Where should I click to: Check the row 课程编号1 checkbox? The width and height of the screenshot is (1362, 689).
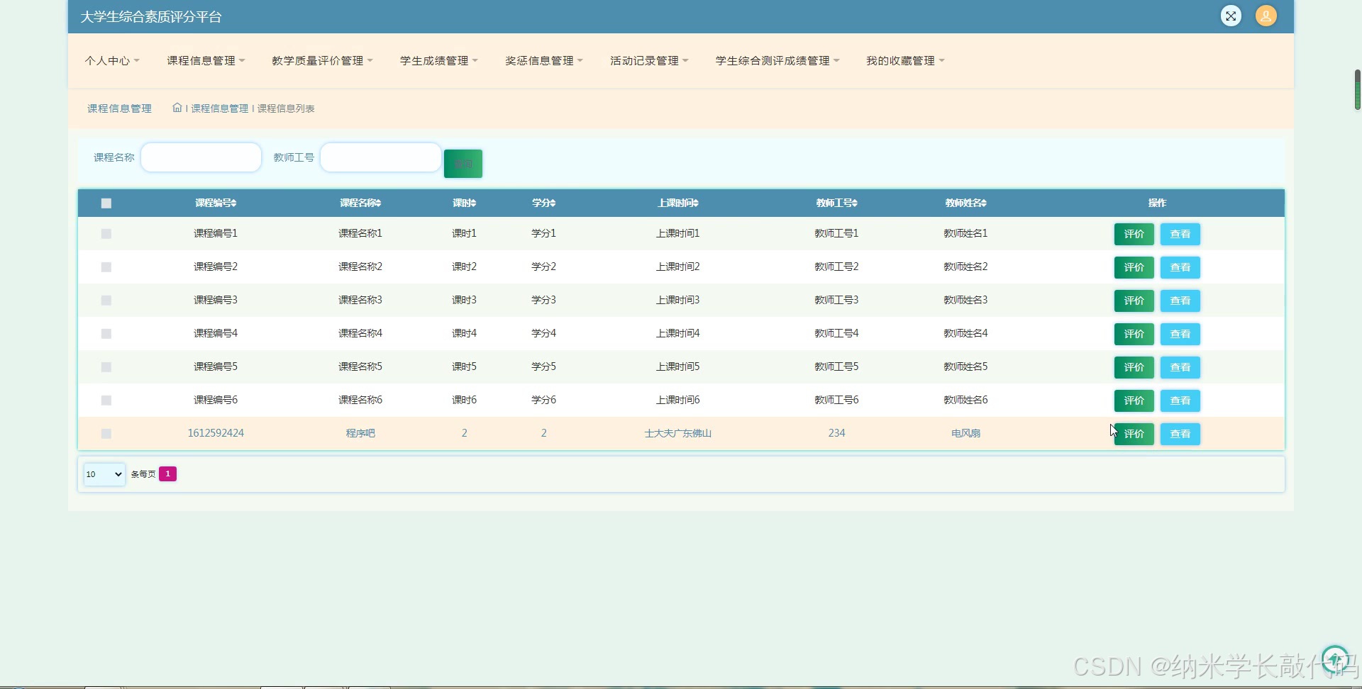pos(106,234)
